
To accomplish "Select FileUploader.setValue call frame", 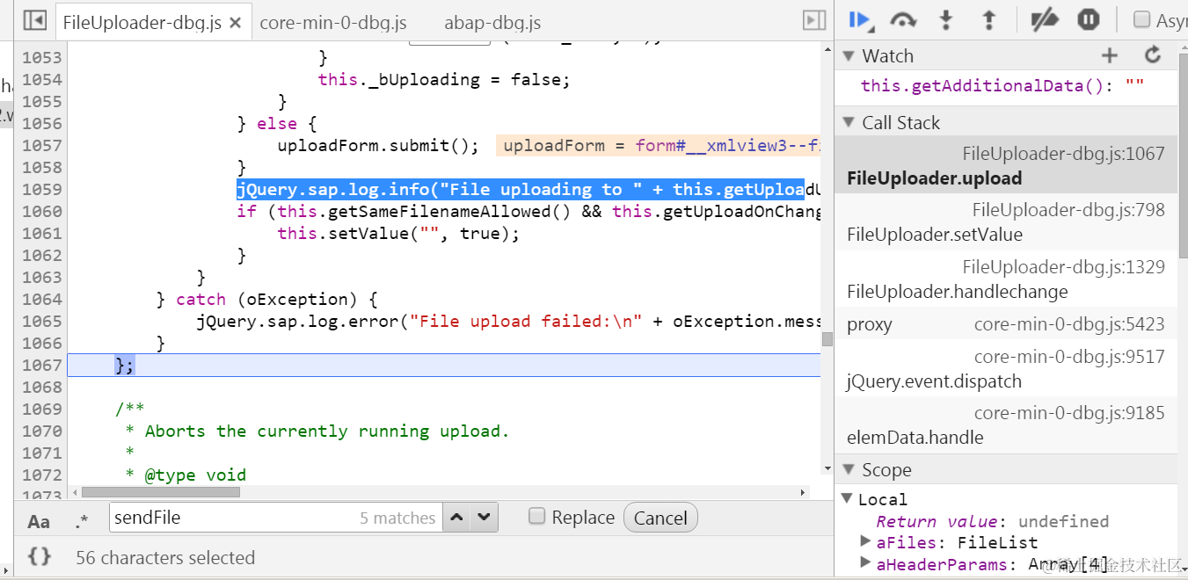I will (1006, 221).
